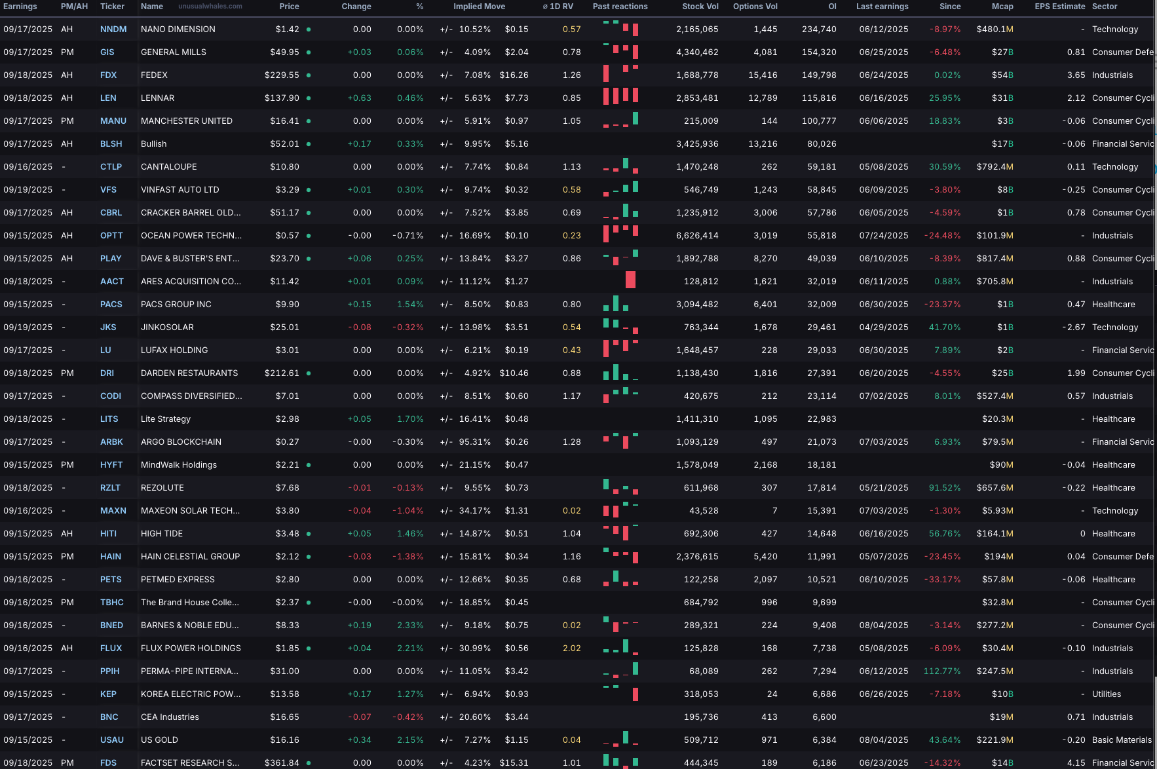Open JKS ticker link
1157x769 pixels.
tap(108, 328)
